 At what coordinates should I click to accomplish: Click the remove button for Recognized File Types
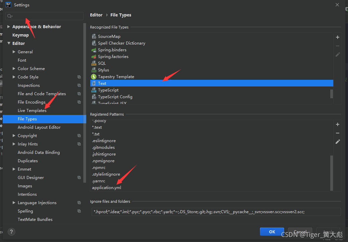point(338,46)
